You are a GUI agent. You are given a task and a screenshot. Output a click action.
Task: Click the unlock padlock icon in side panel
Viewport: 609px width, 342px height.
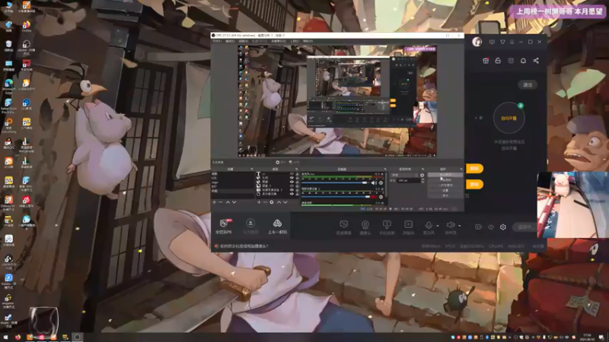tap(498, 61)
